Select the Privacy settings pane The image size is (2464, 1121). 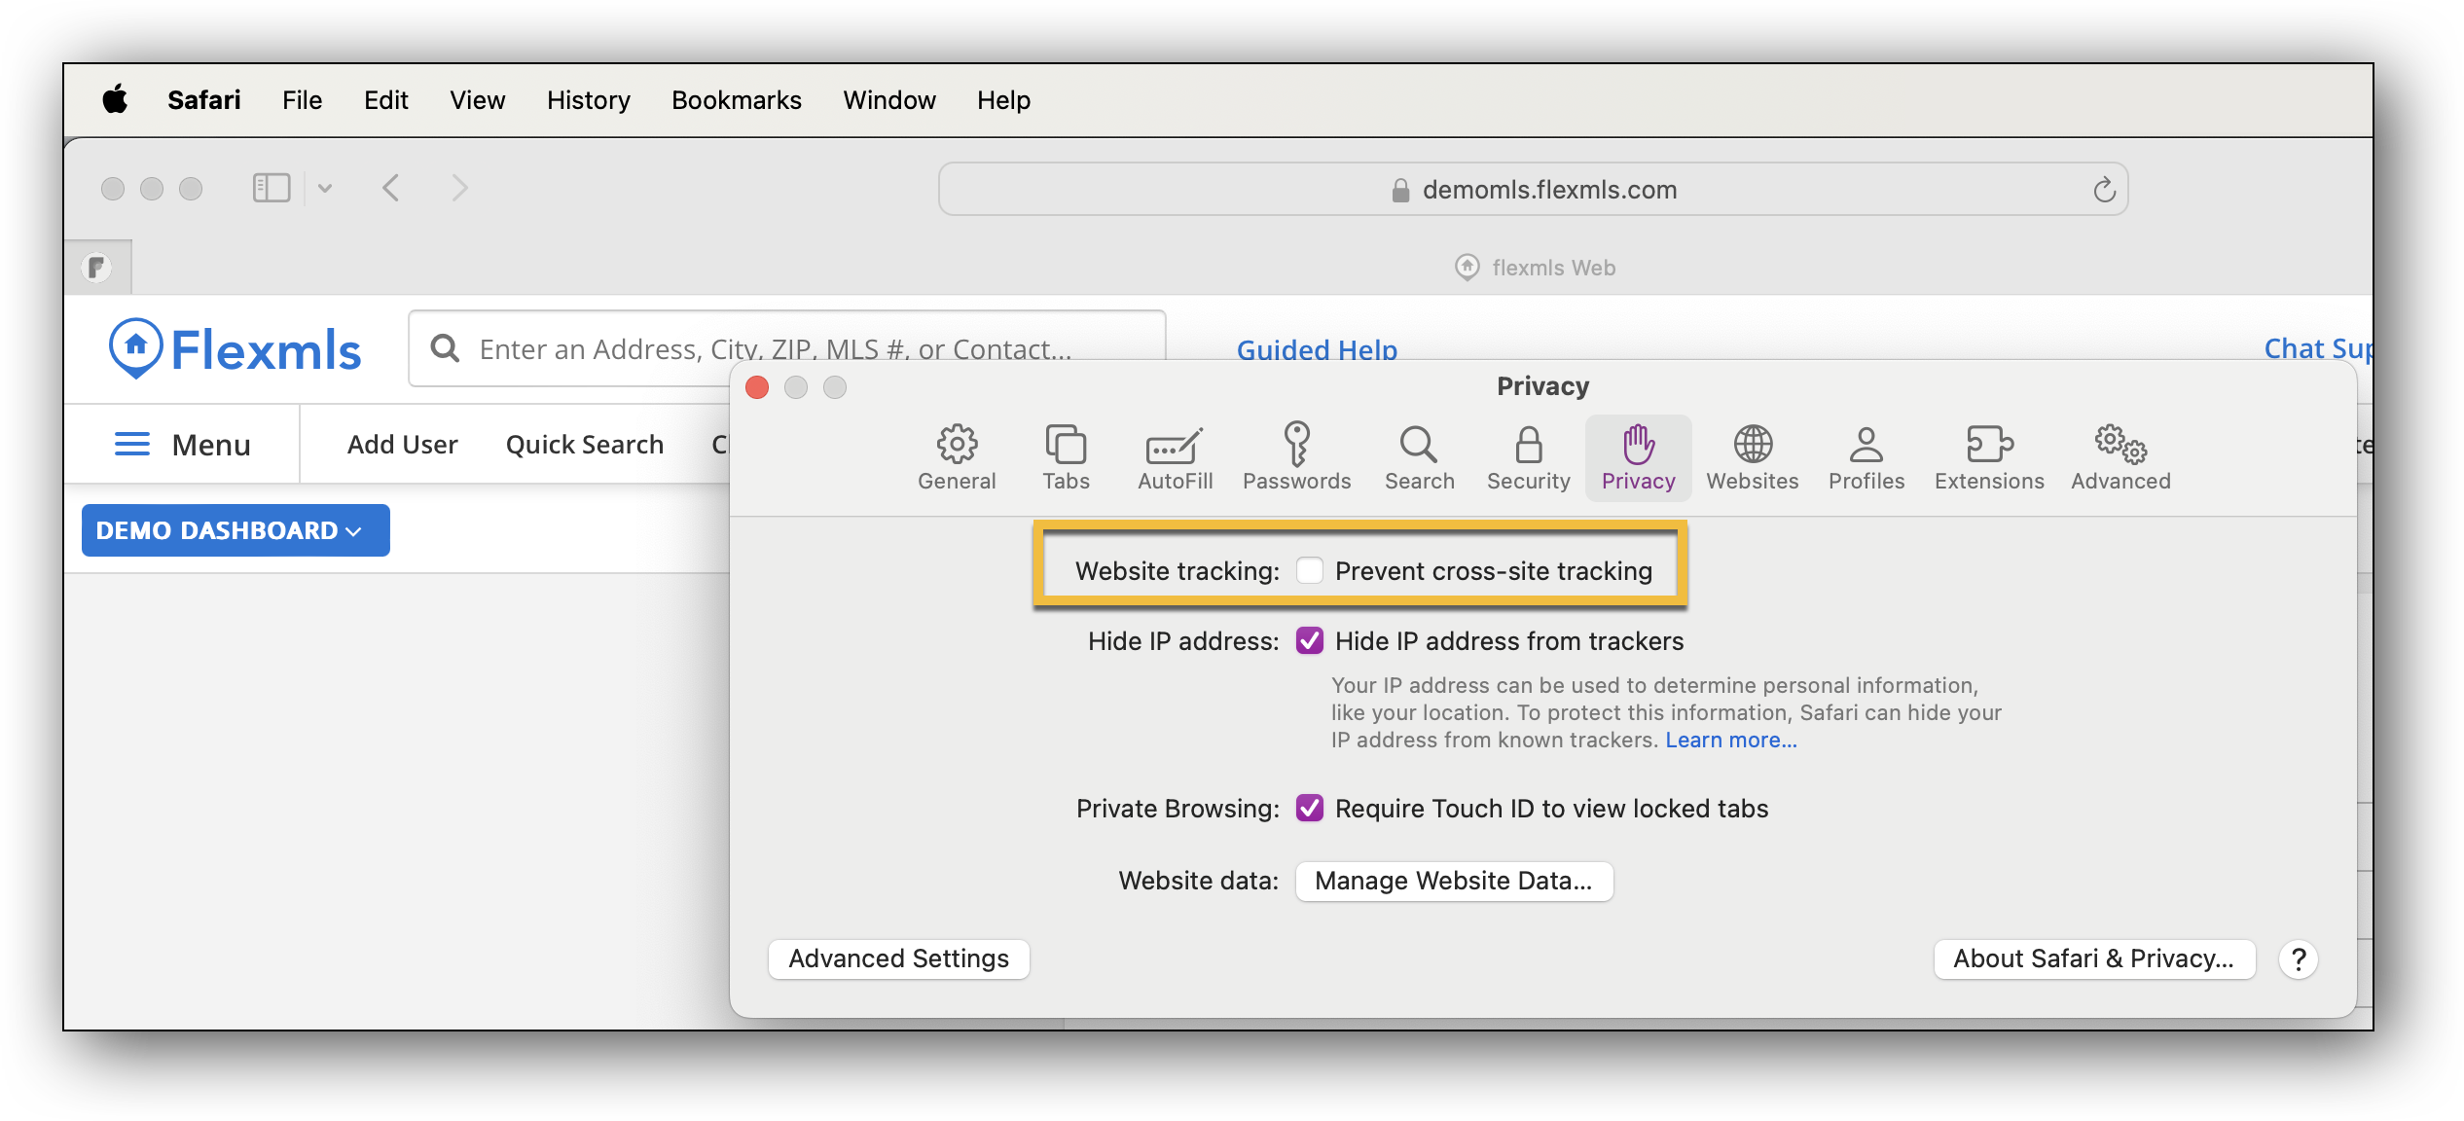click(x=1638, y=457)
